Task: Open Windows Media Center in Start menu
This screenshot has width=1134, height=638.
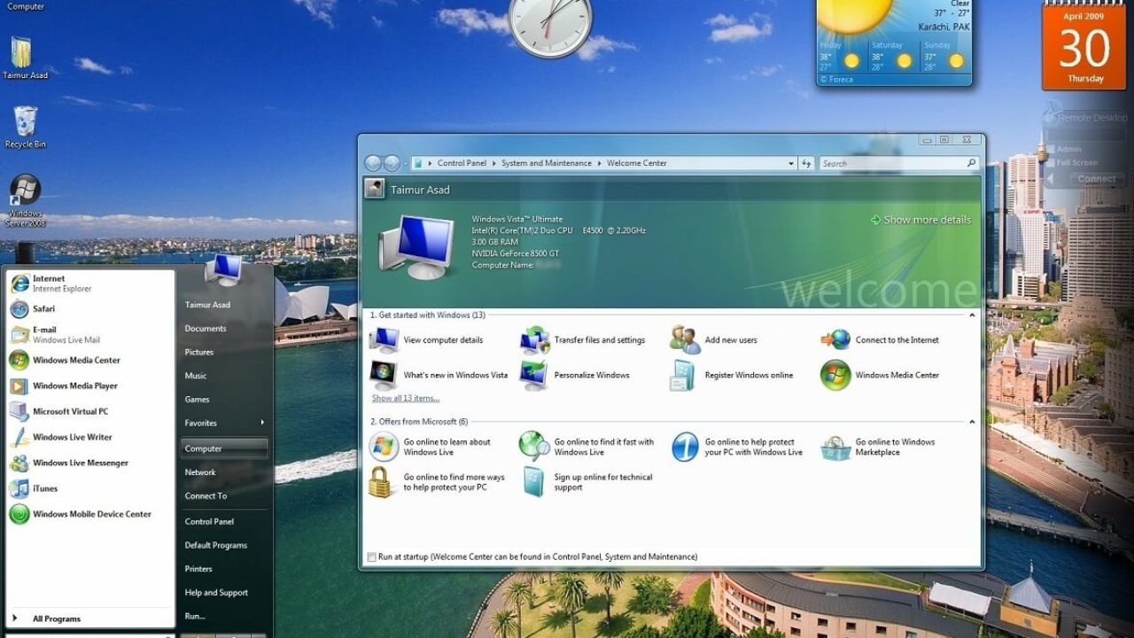Action: coord(89,361)
